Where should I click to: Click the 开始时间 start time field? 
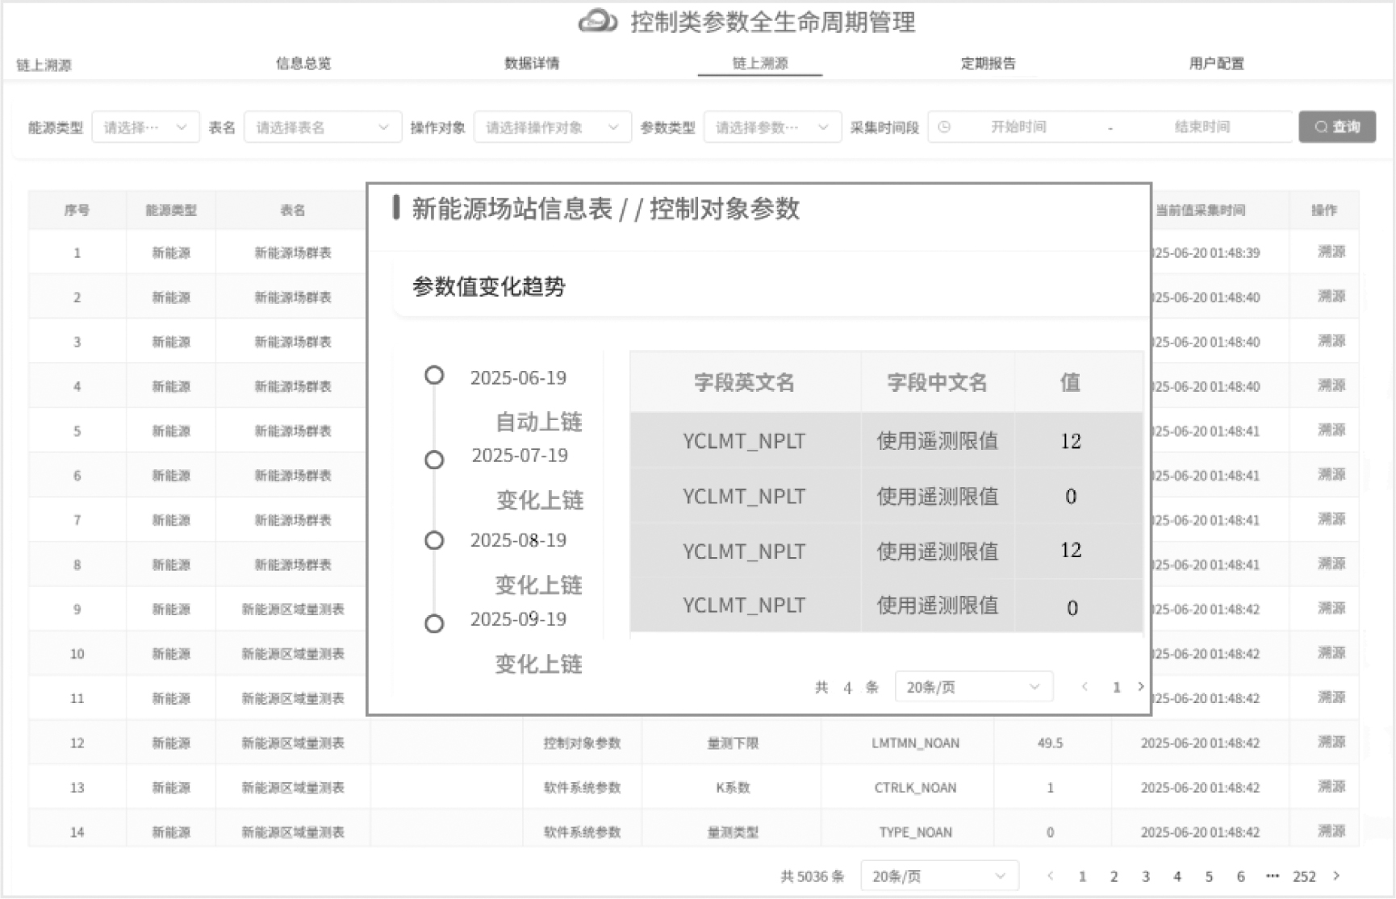[x=1018, y=127]
